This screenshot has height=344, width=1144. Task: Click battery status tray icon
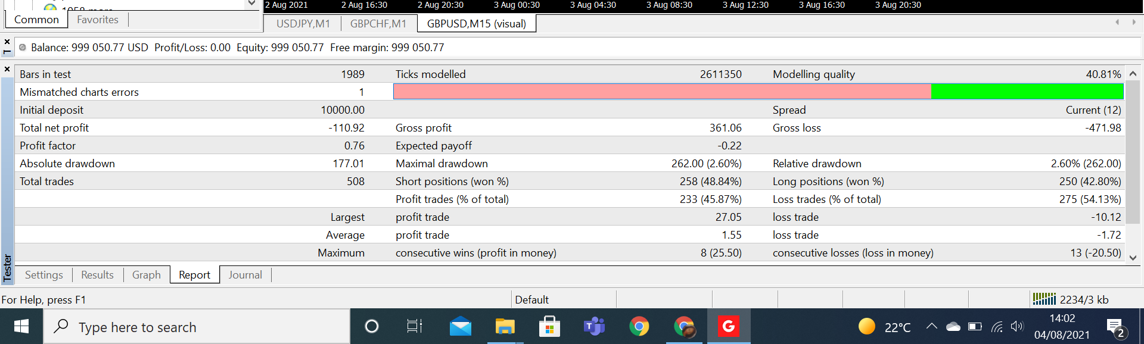point(975,326)
